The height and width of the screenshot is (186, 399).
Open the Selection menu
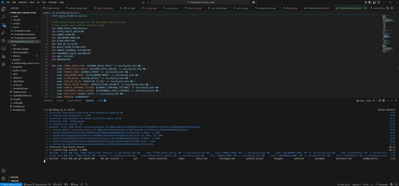point(22,2)
